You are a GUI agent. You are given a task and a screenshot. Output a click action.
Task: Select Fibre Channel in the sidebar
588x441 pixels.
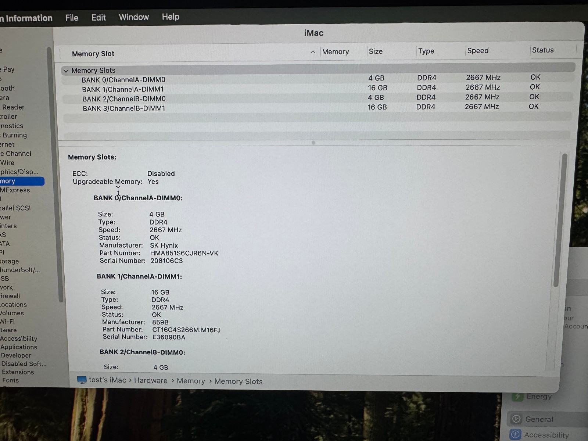click(x=16, y=154)
